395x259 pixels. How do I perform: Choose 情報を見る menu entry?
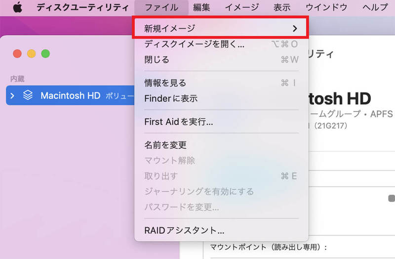[221, 83]
